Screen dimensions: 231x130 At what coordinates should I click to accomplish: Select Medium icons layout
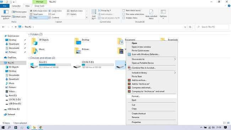(x=75, y=11)
